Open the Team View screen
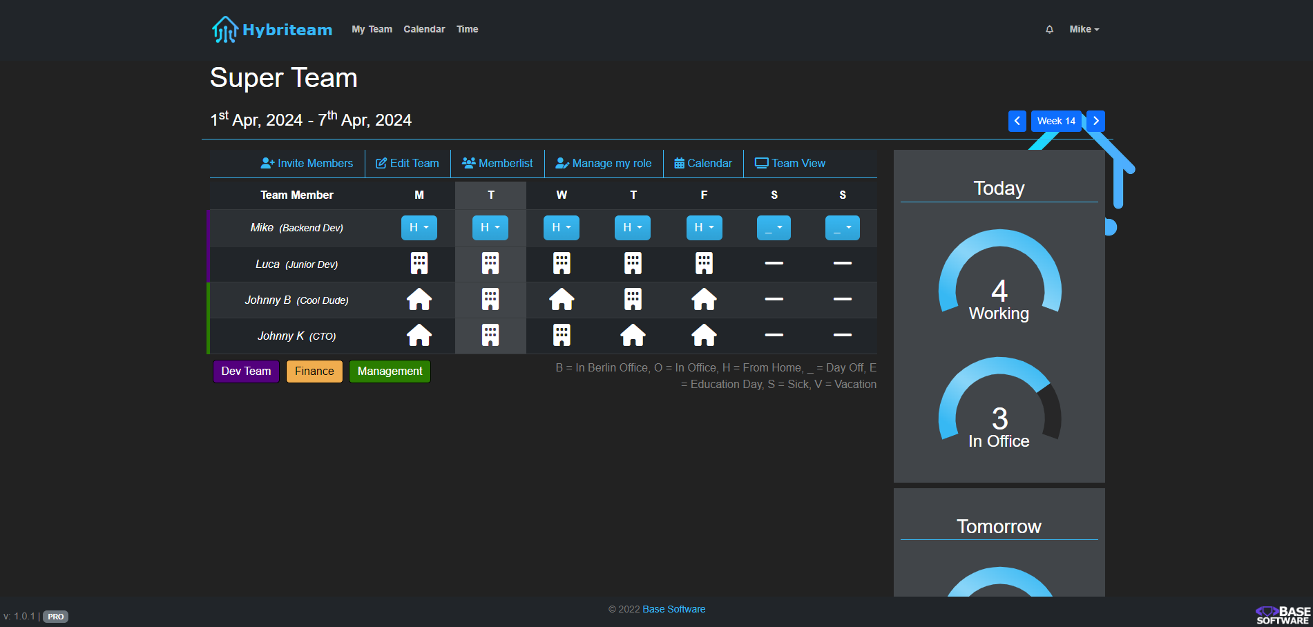The height and width of the screenshot is (627, 1313). coord(790,163)
